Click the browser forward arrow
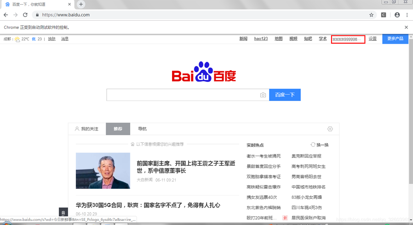The width and height of the screenshot is (413, 225). [16, 15]
